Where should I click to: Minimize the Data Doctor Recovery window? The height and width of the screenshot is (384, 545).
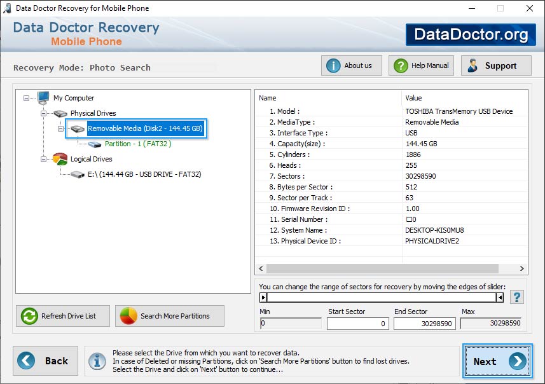coord(472,8)
